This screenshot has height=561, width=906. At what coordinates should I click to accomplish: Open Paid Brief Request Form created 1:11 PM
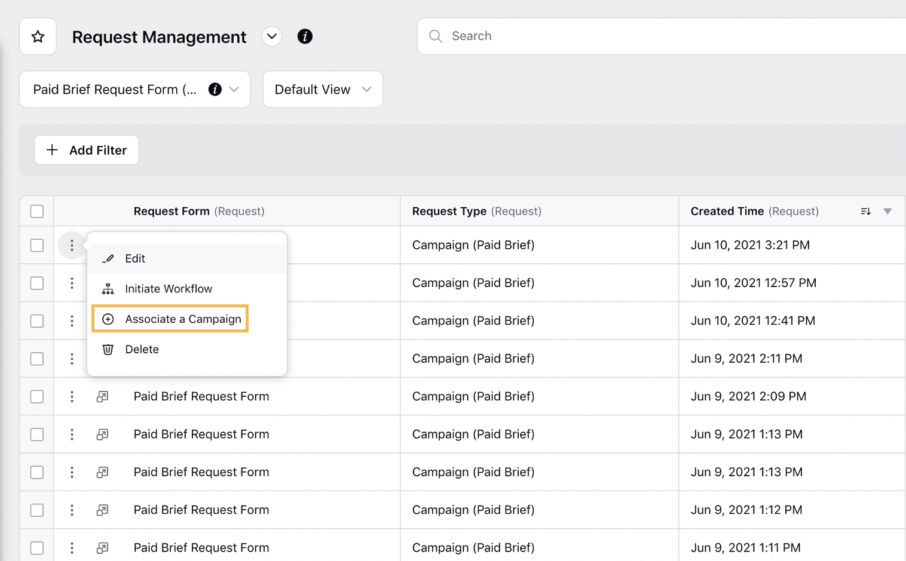(201, 548)
